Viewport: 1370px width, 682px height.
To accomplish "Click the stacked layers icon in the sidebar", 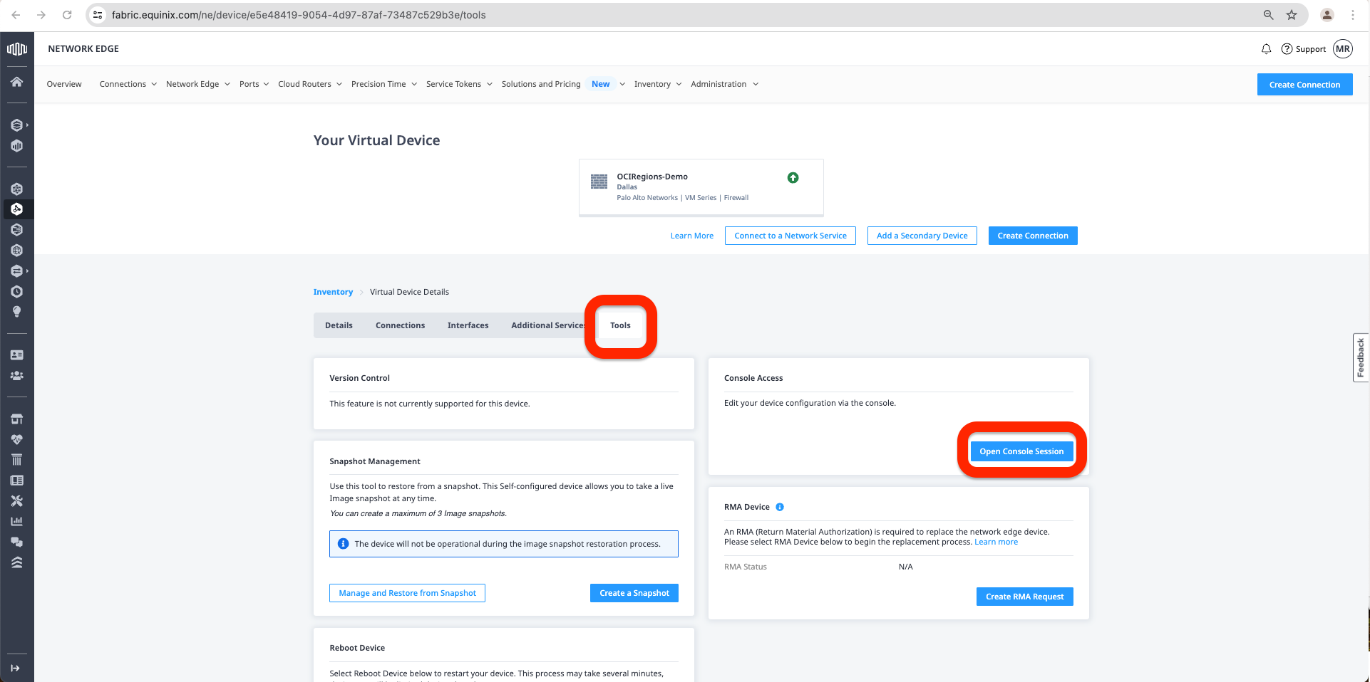I will tap(17, 562).
